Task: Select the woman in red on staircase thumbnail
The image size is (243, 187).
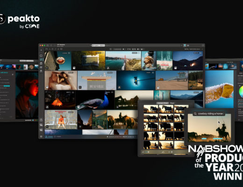Action: pos(61,119)
